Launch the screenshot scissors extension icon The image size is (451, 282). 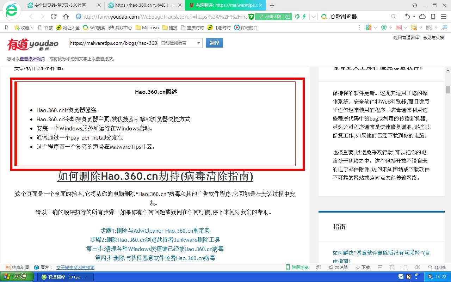(x=414, y=27)
